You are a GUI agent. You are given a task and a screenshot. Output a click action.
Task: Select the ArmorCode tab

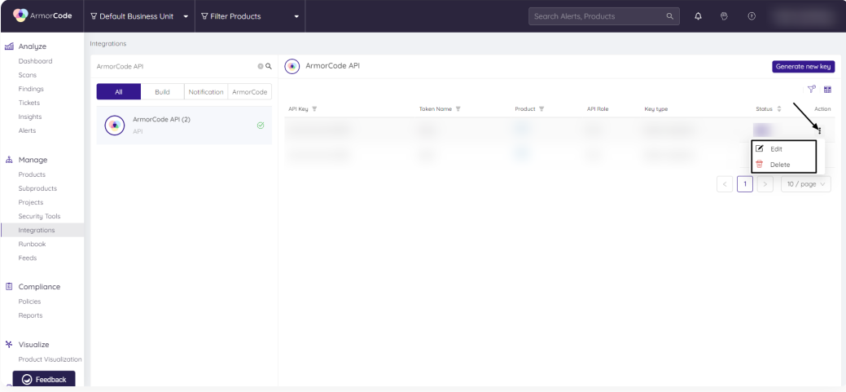tap(250, 92)
